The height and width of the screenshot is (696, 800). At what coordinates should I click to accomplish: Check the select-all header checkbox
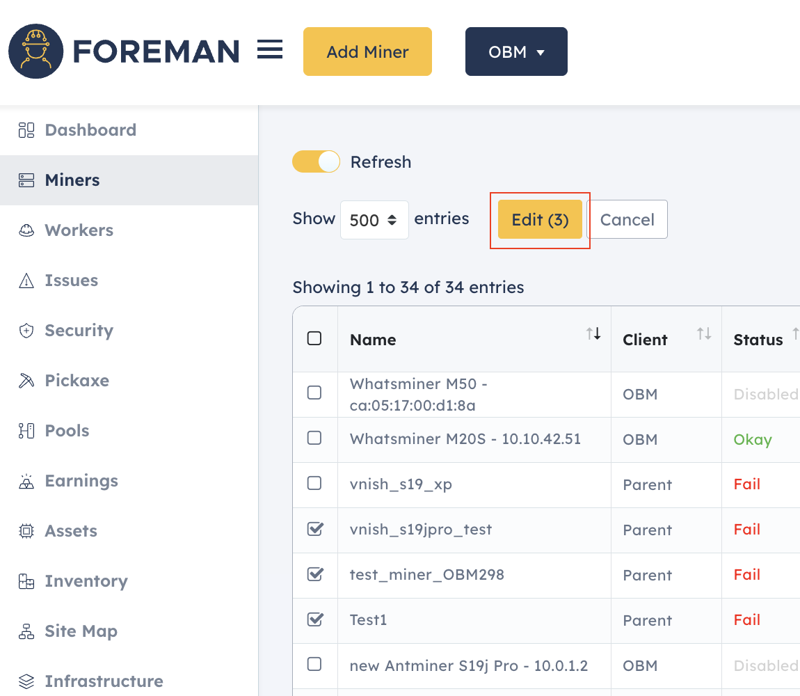click(314, 338)
